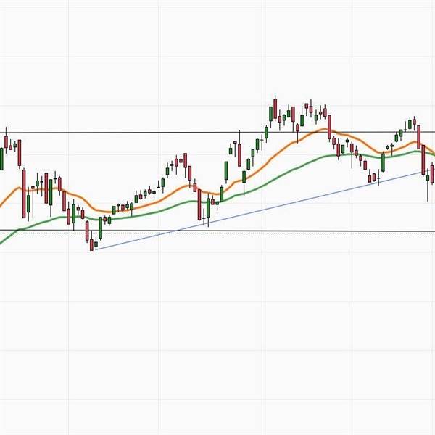Click the tall red candle at the chart's highest peak
The height and width of the screenshot is (435, 435).
coord(275,109)
